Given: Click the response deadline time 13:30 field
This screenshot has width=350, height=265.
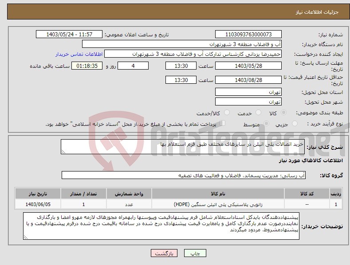Looking at the screenshot, I should (x=181, y=66).
